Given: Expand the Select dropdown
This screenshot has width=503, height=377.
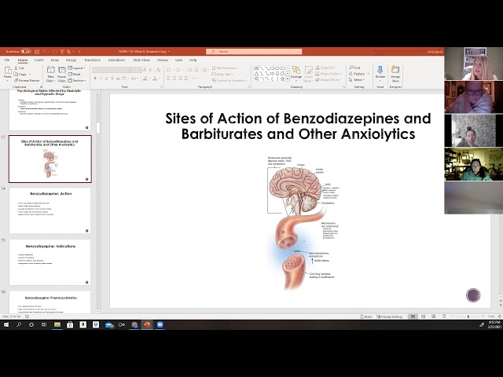Looking at the screenshot, I should coord(357,80).
